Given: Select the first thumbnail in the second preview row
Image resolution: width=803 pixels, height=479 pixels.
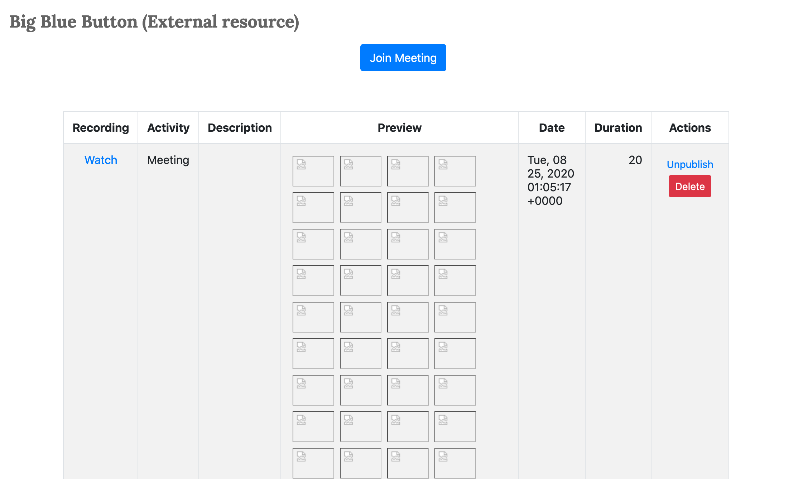Looking at the screenshot, I should point(313,208).
